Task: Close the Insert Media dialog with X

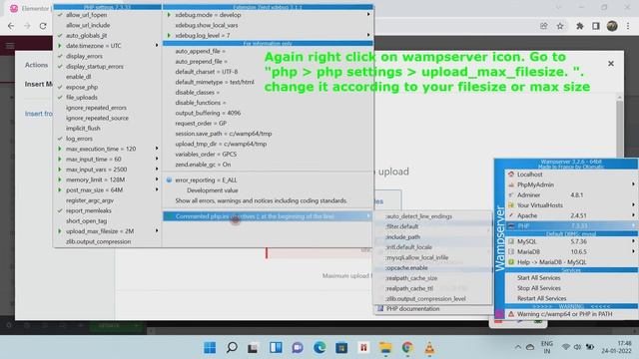Action: (x=610, y=64)
